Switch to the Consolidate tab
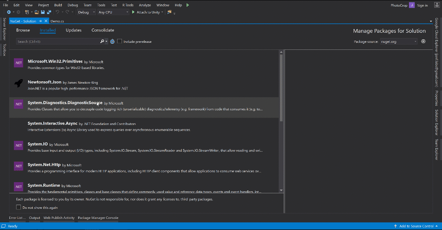442x230 pixels. click(x=103, y=30)
